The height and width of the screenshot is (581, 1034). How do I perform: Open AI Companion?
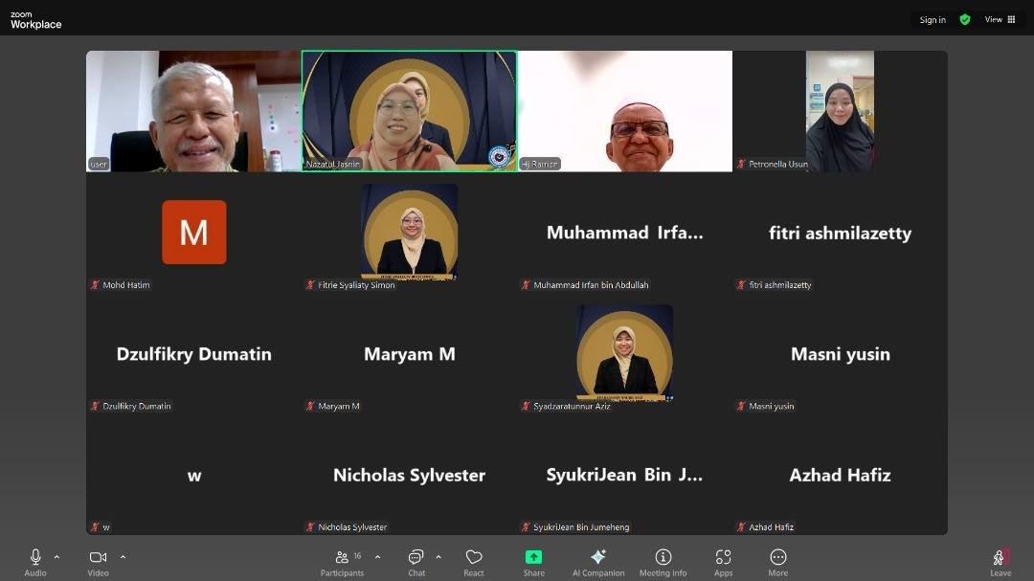pyautogui.click(x=598, y=562)
